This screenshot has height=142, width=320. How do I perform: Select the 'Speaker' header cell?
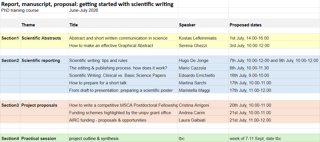(187, 25)
